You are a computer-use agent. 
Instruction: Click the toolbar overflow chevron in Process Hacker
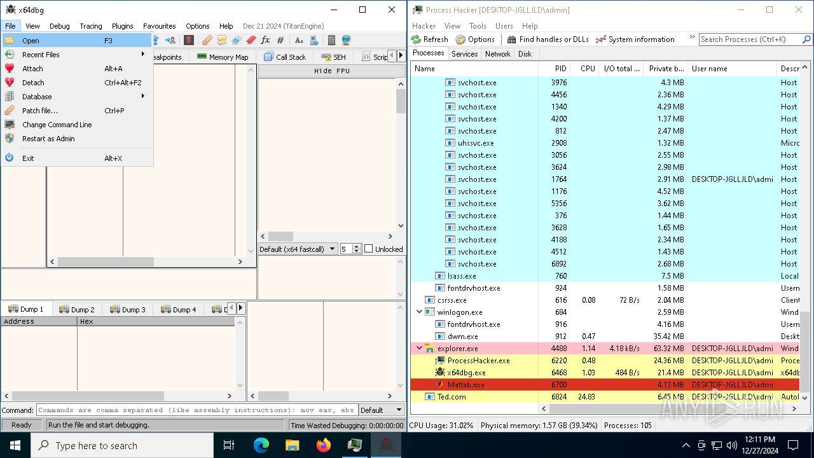pos(692,39)
